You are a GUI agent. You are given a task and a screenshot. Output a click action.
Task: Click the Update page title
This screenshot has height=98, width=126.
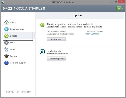[77, 16]
